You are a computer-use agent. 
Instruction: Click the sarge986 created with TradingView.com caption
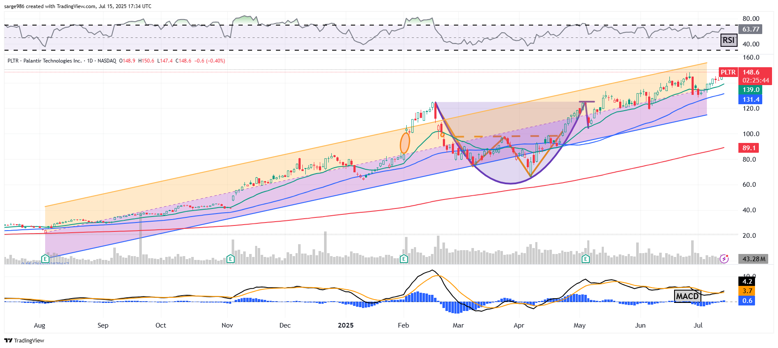point(78,6)
